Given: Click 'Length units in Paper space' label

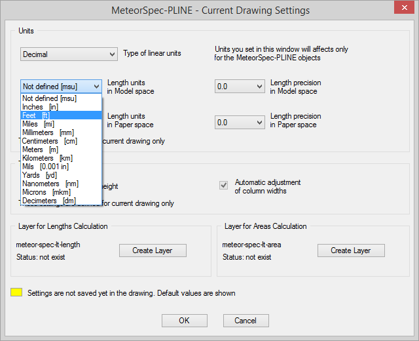Looking at the screenshot, I should point(130,121).
